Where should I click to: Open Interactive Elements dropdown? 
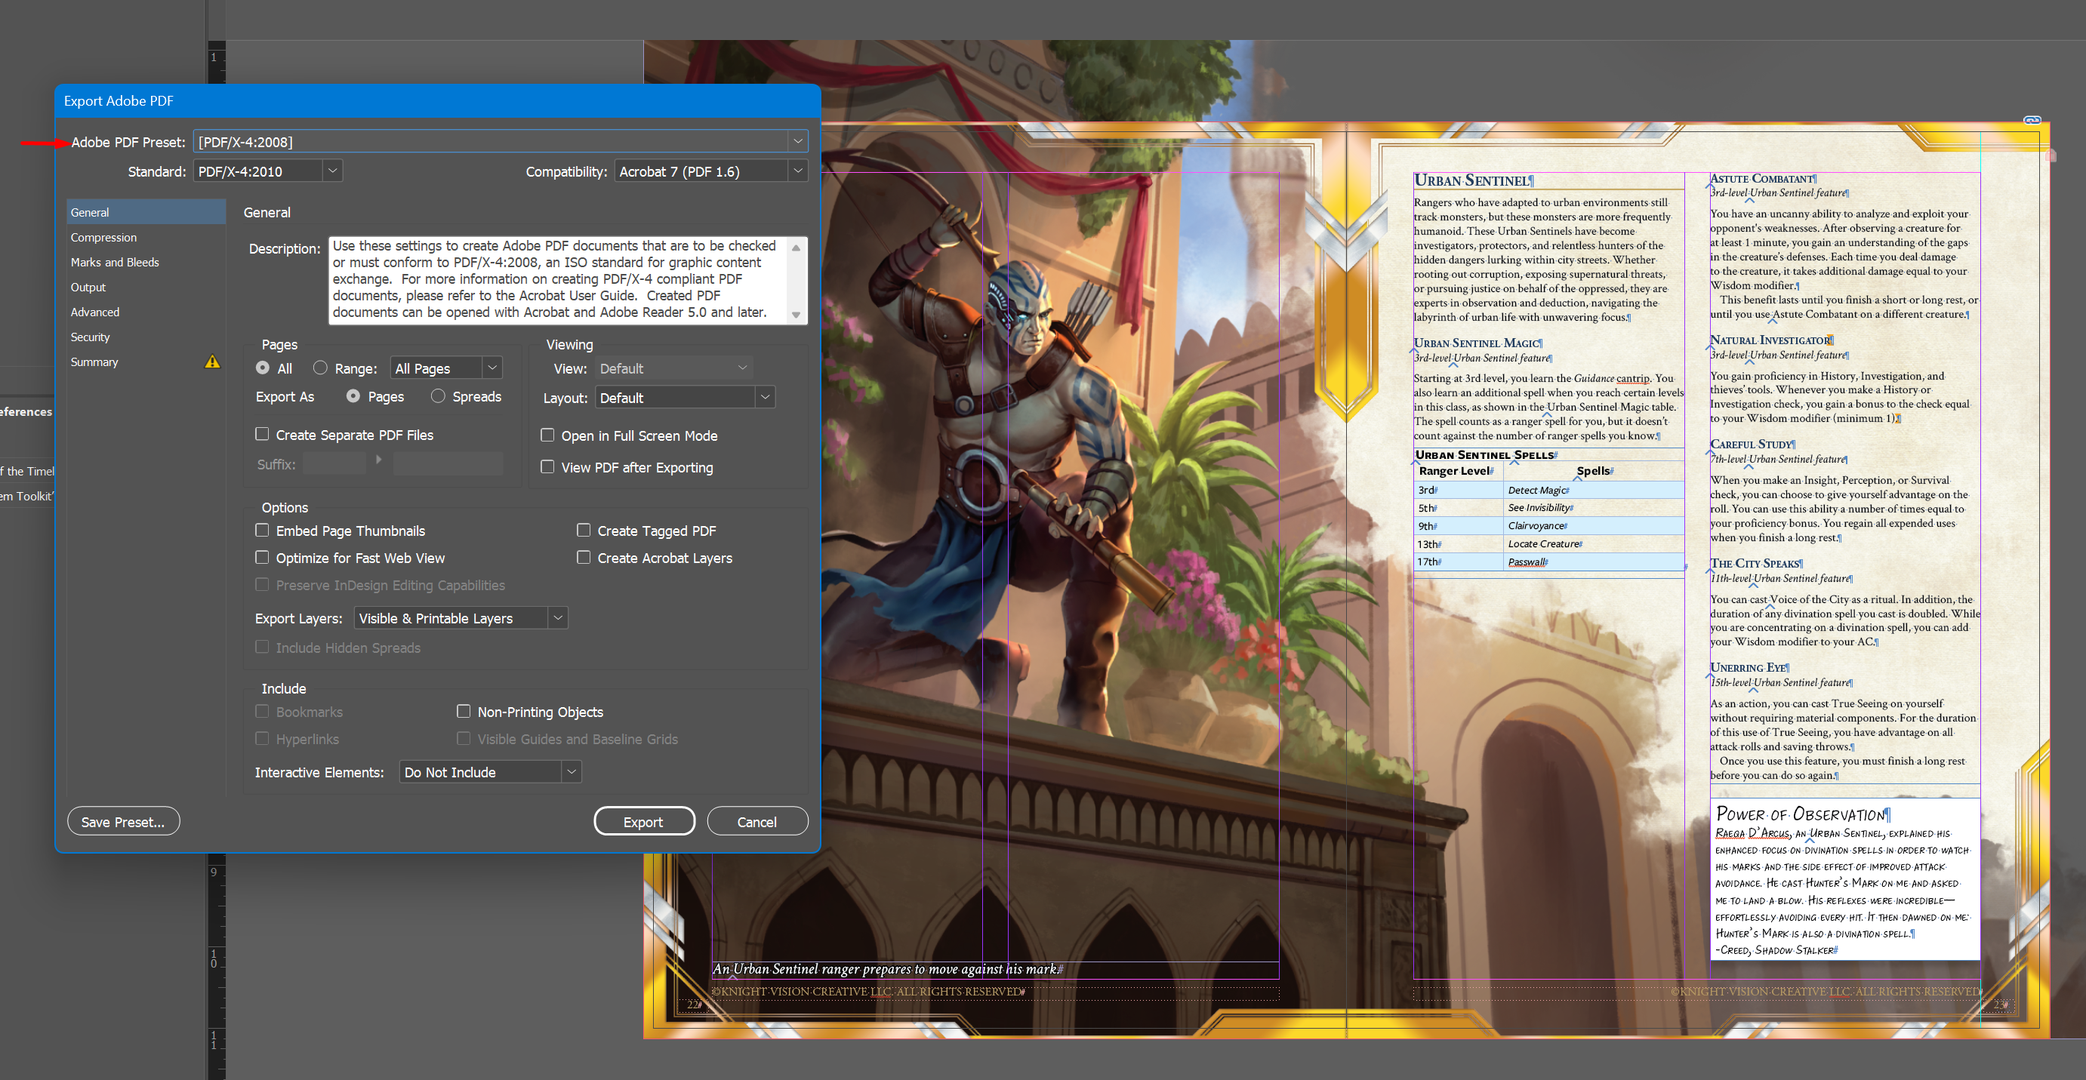click(571, 771)
